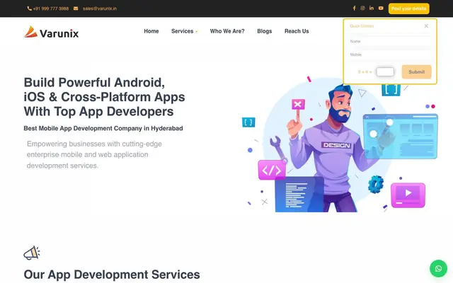The width and height of the screenshot is (453, 283).
Task: Close the Quick Contact popup
Action: coord(426,26)
